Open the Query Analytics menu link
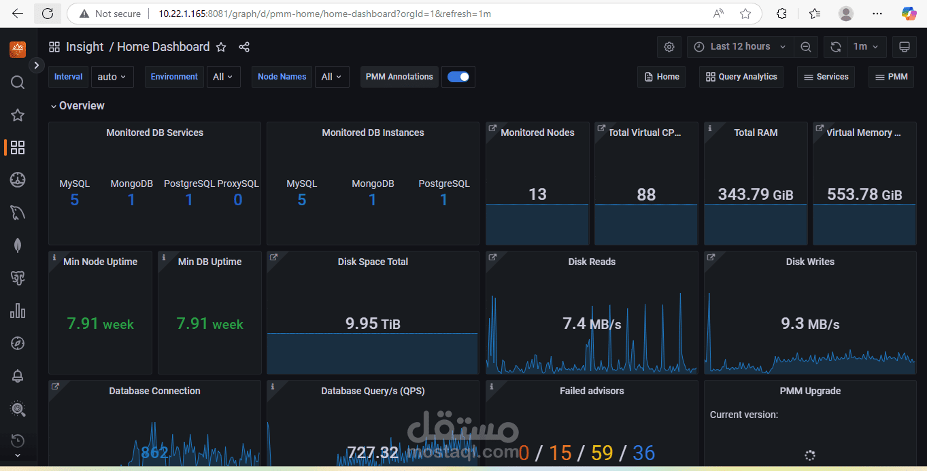The height and width of the screenshot is (471, 927). point(741,77)
